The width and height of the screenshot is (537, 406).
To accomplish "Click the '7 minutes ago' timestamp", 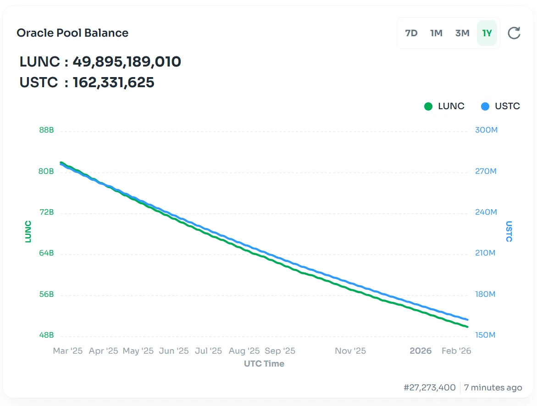I will 493,388.
